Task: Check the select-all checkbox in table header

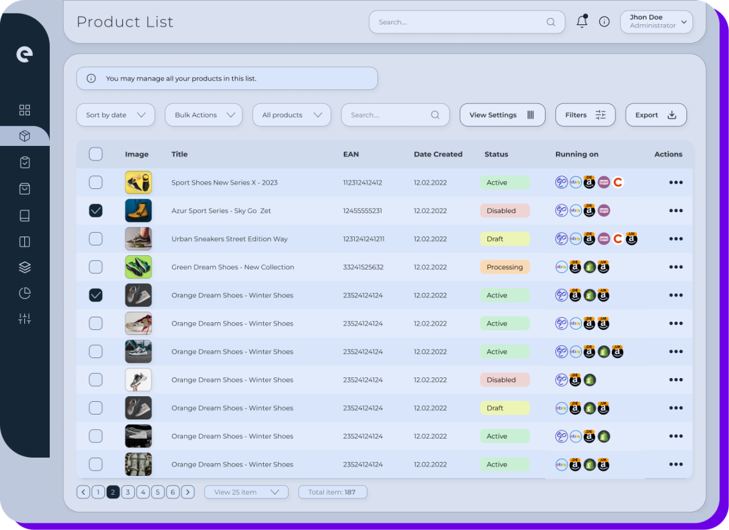Action: [95, 154]
